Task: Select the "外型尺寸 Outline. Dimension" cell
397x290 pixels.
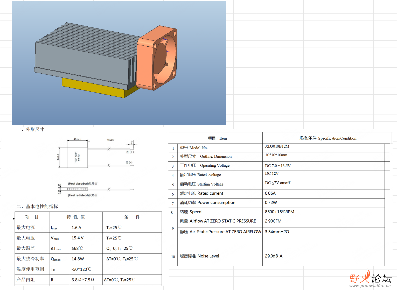Action: [220, 157]
